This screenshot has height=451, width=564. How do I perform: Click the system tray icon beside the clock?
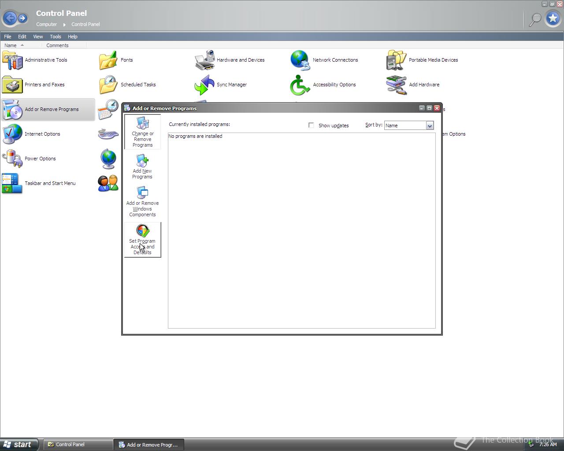pos(531,444)
